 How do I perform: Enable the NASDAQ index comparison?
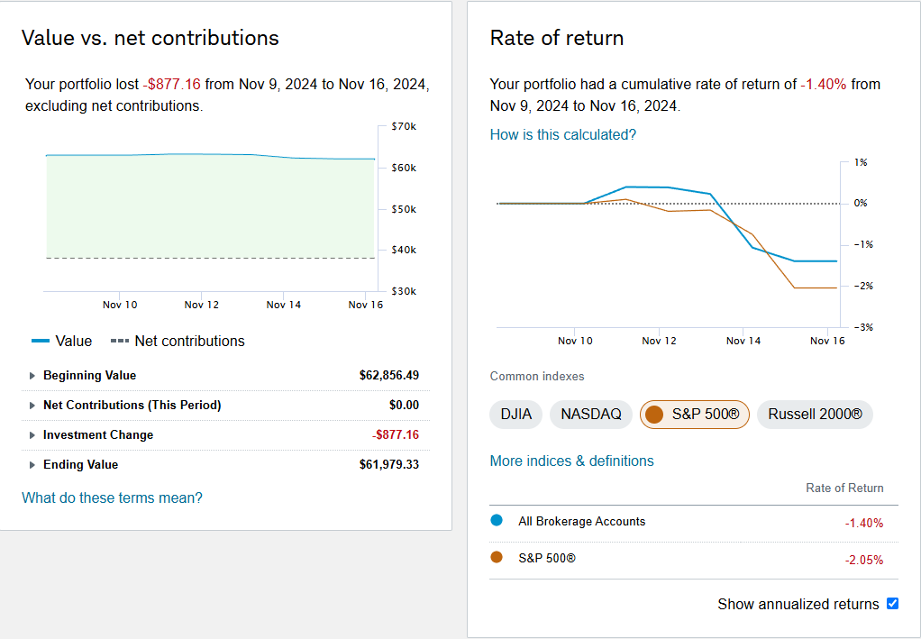[591, 415]
